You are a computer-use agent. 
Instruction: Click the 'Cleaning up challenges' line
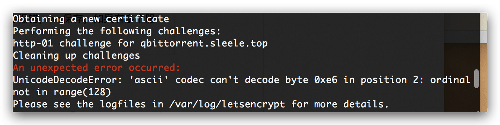(x=77, y=56)
